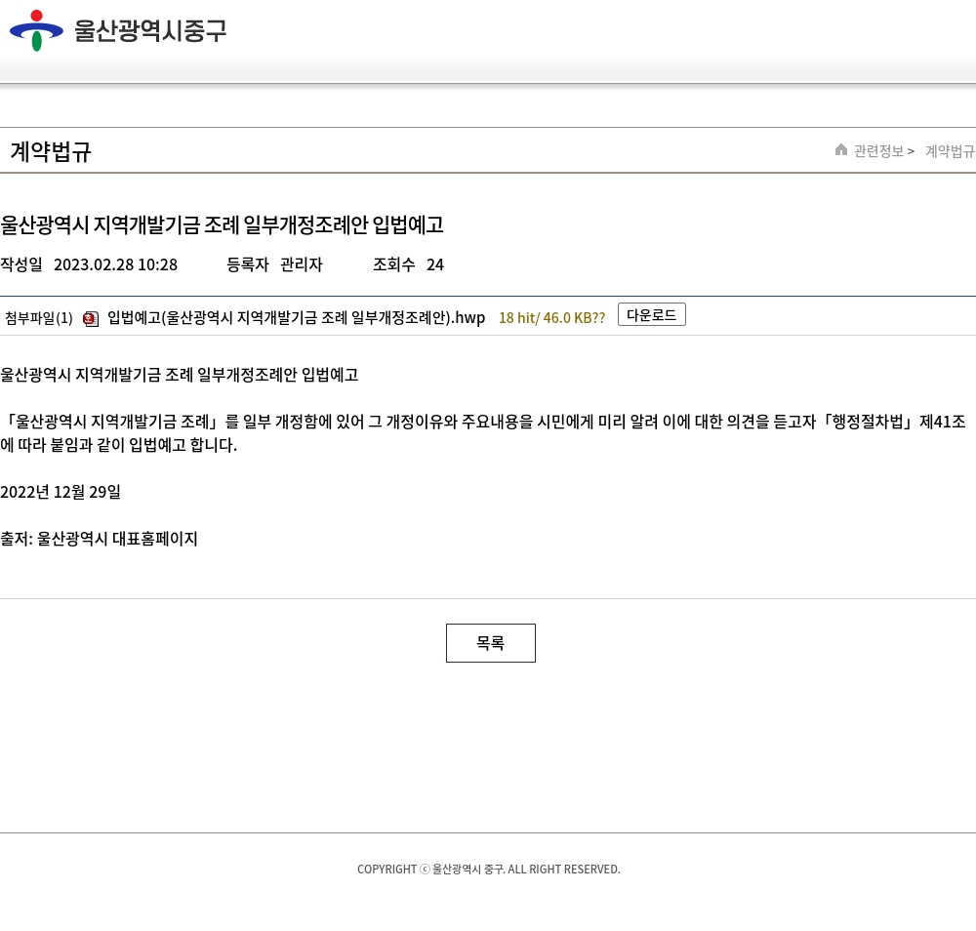This screenshot has height=931, width=976.
Task: Click the 출처: 울산광역시 대표홈페이지 text
Action: 99,539
